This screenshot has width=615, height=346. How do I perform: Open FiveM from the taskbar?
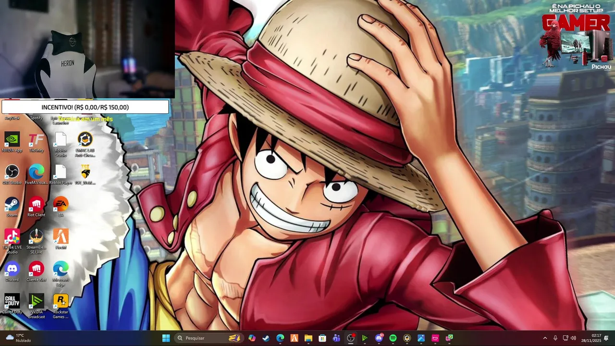tap(294, 338)
